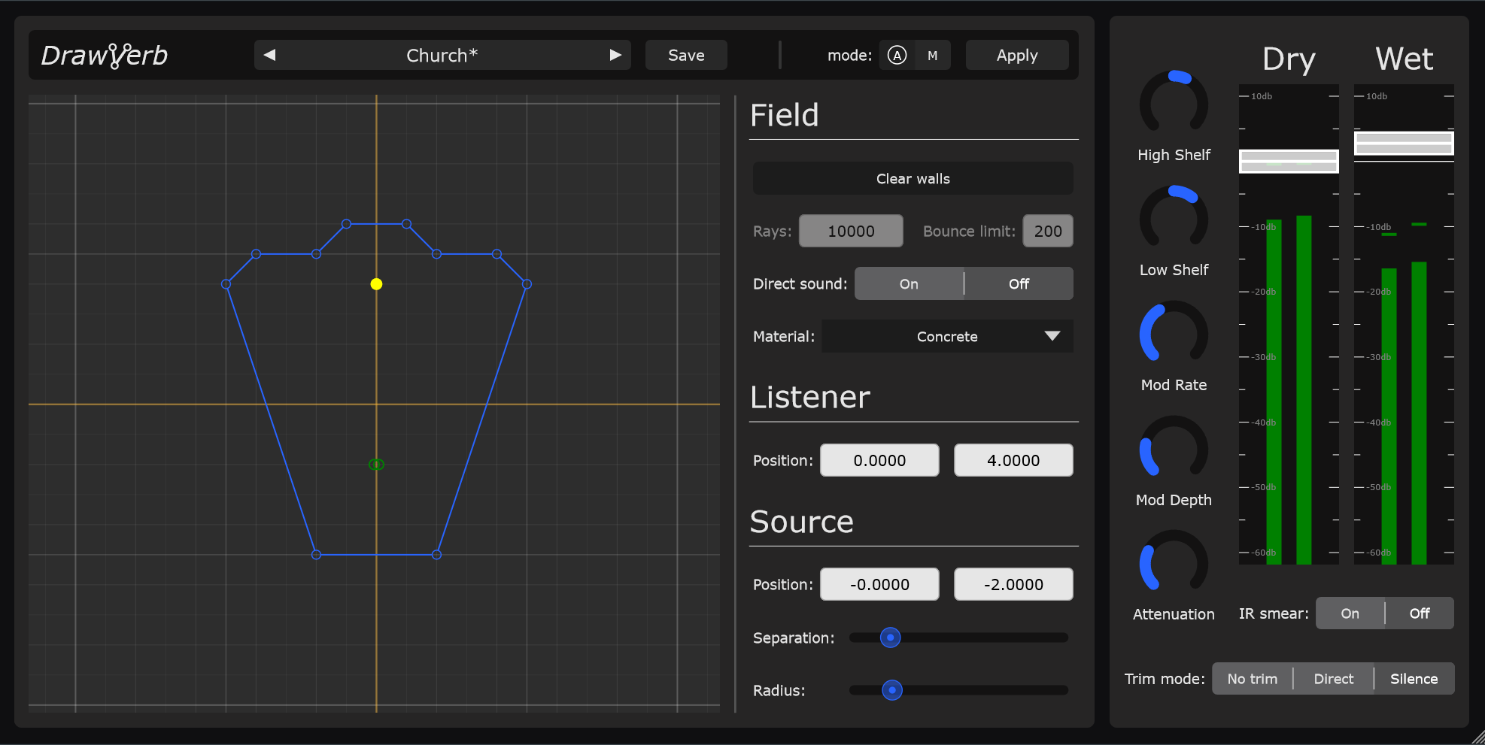Turn Direct sound Off

(x=1019, y=283)
